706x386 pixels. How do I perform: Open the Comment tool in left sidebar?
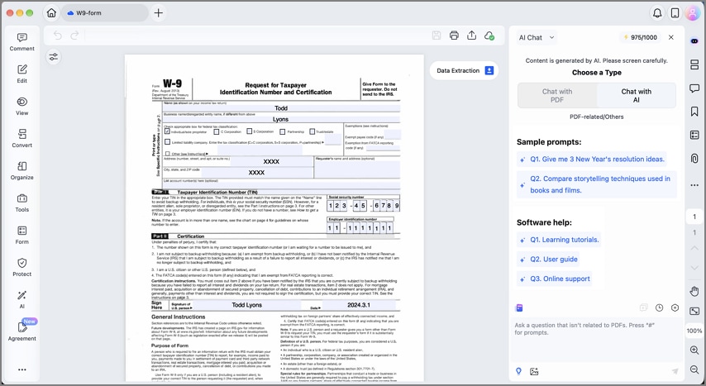tap(21, 42)
